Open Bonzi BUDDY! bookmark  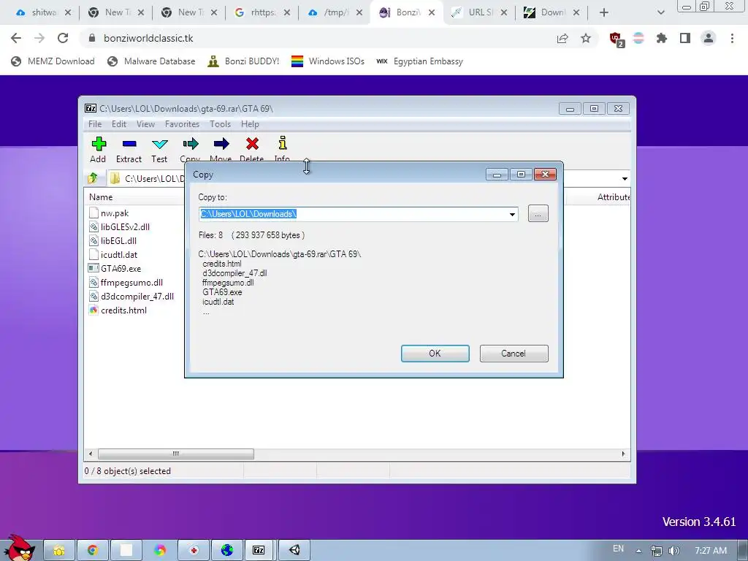point(243,61)
